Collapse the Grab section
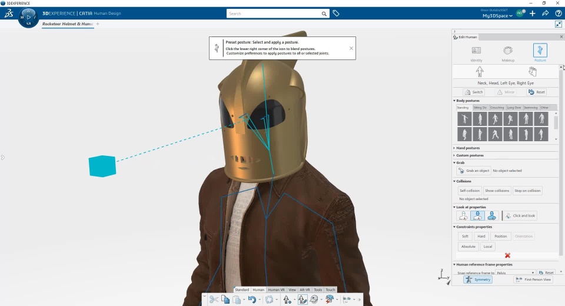Screen dimensions: 565x306 point(454,162)
